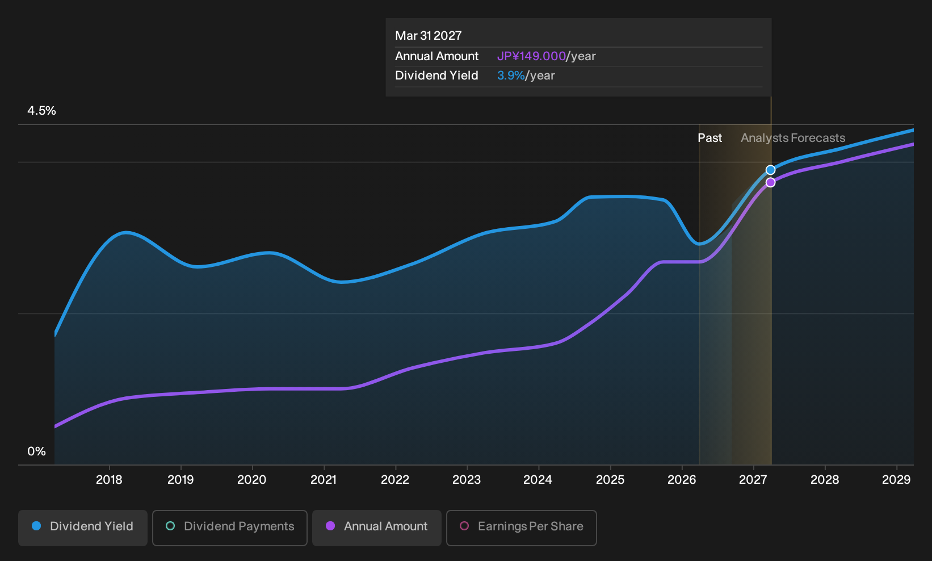Select the purple Annual Amount data point
The image size is (932, 561).
[770, 182]
